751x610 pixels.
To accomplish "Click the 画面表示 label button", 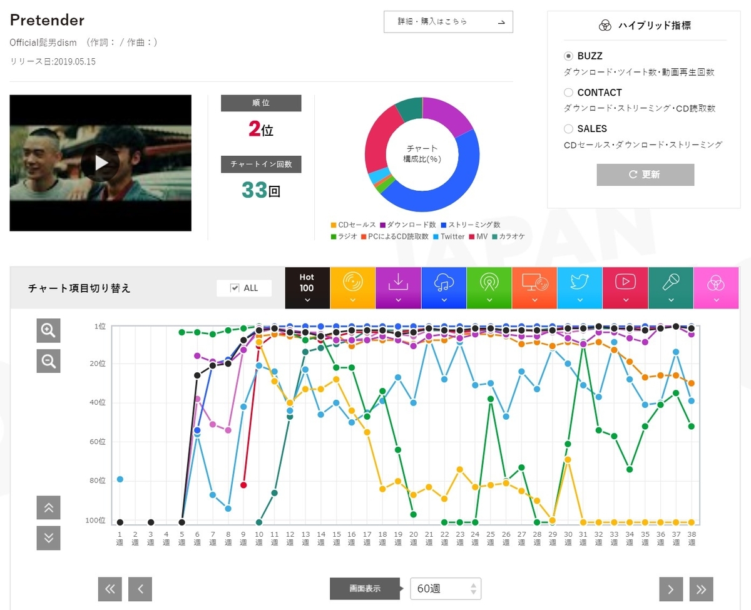I will pos(364,589).
